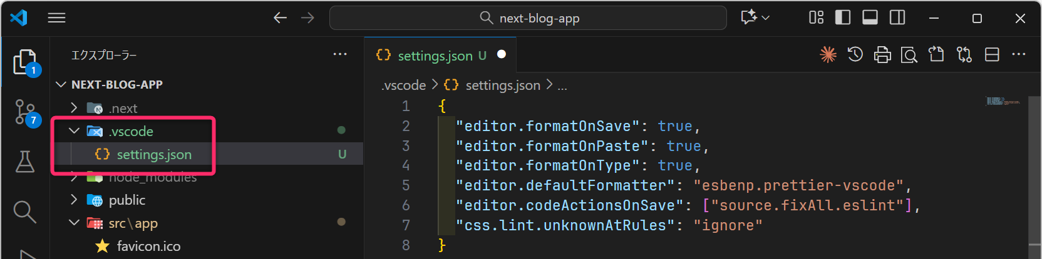This screenshot has width=1042, height=259.
Task: Click the orange Claude starburst icon
Action: tap(828, 55)
